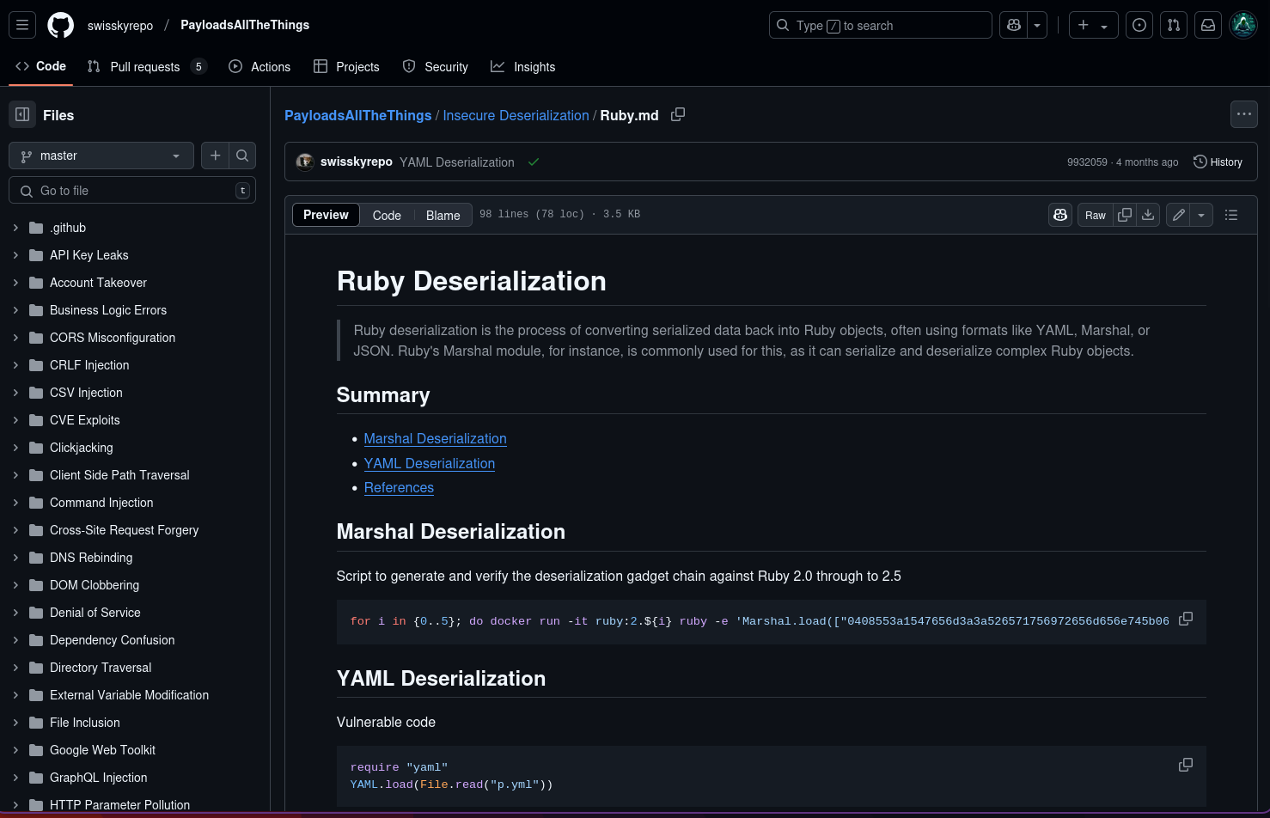
Task: Select the Preview view toggle
Action: tap(326, 215)
